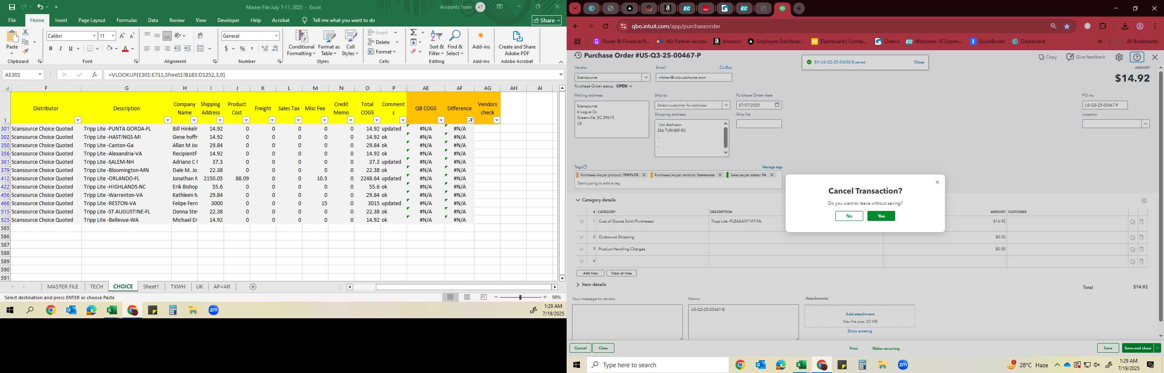Click Insert Function fx icon

click(x=95, y=75)
